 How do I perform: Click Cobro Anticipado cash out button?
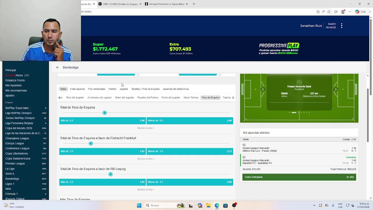(299, 177)
